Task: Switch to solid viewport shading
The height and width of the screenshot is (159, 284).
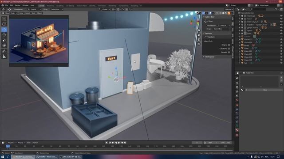Action: tap(223, 13)
